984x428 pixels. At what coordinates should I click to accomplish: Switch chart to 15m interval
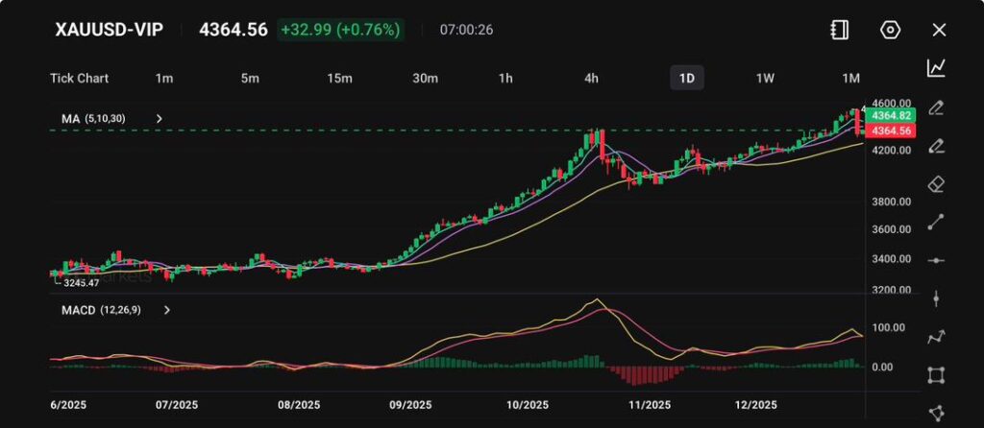click(x=339, y=78)
